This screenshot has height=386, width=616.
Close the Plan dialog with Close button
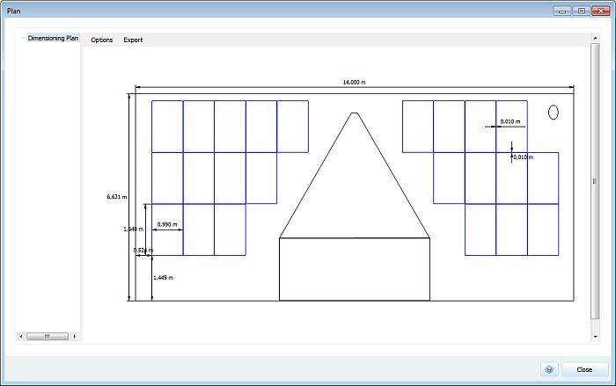[584, 369]
